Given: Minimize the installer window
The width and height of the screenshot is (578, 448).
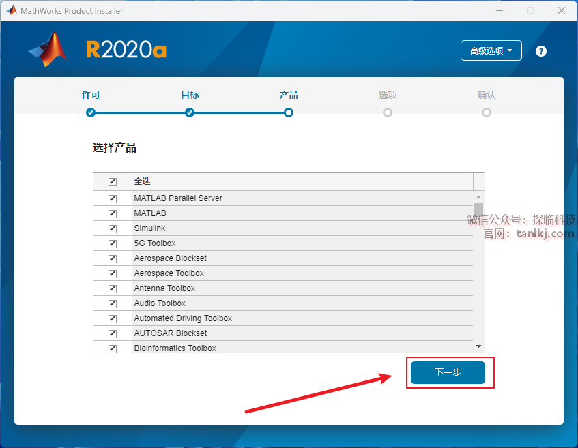Looking at the screenshot, I should coord(500,10).
